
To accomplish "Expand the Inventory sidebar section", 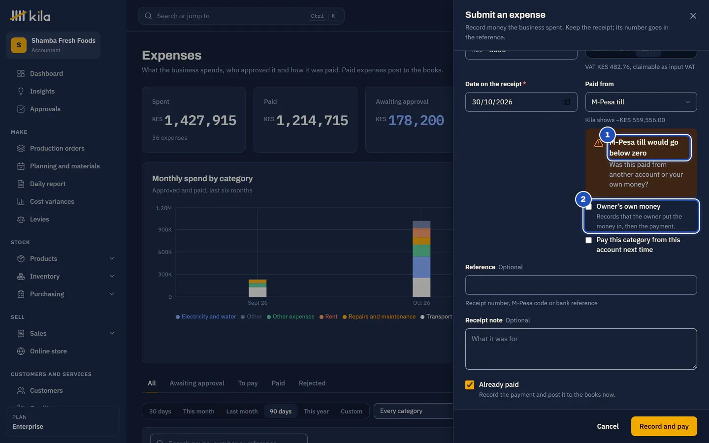I will pyautogui.click(x=112, y=277).
